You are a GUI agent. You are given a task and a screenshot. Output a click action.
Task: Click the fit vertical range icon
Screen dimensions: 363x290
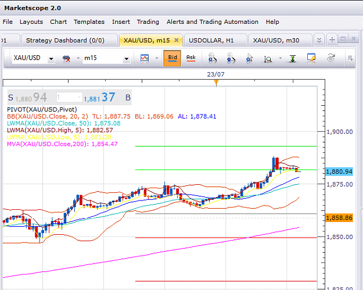[293, 58]
